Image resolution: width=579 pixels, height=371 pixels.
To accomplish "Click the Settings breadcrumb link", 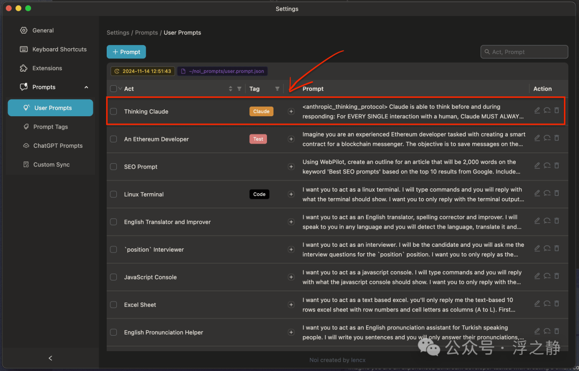I will (x=118, y=33).
